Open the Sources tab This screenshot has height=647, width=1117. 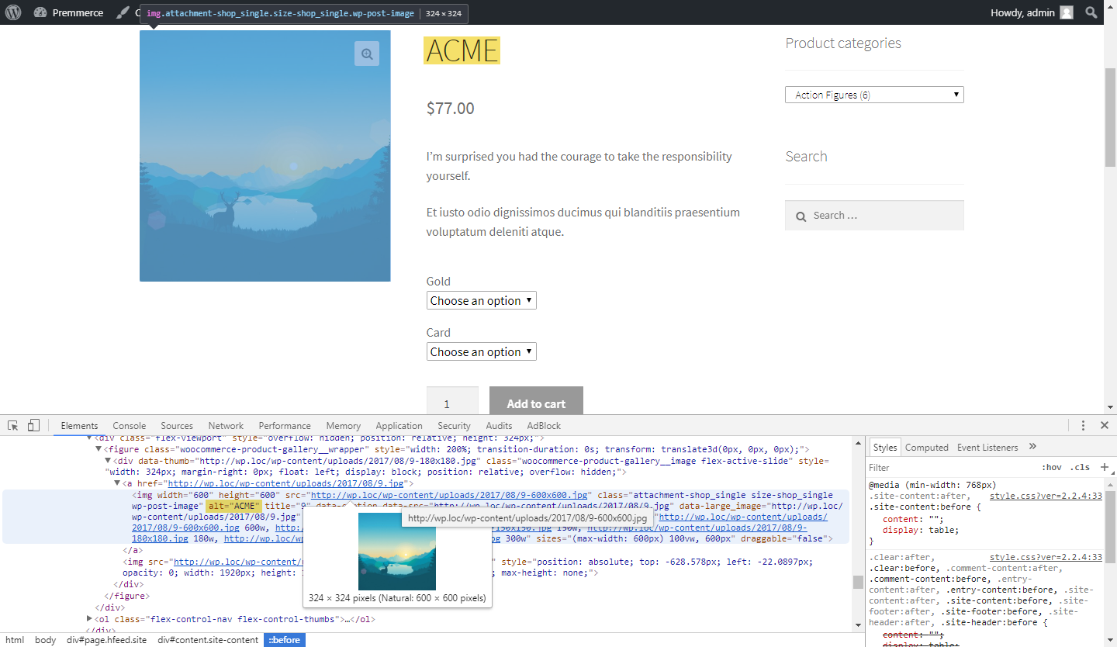[x=177, y=425]
